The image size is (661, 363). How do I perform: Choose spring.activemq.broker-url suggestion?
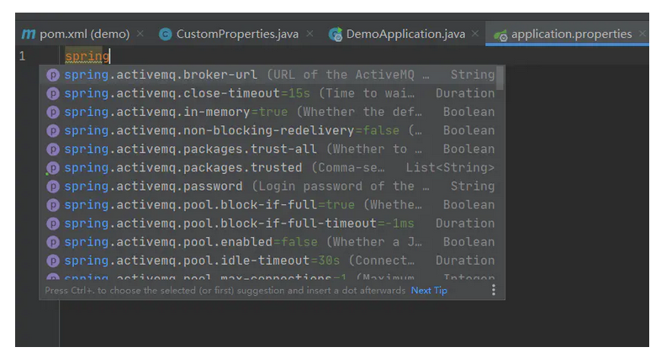[x=268, y=75]
